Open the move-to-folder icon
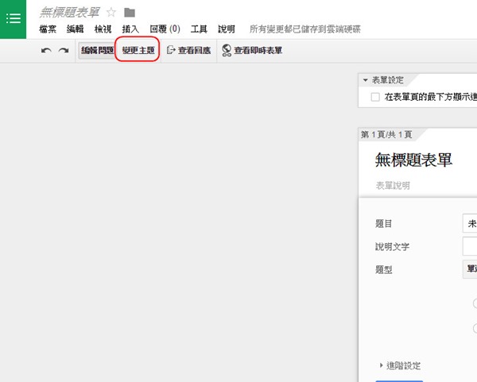Image resolution: width=477 pixels, height=382 pixels. pos(130,13)
